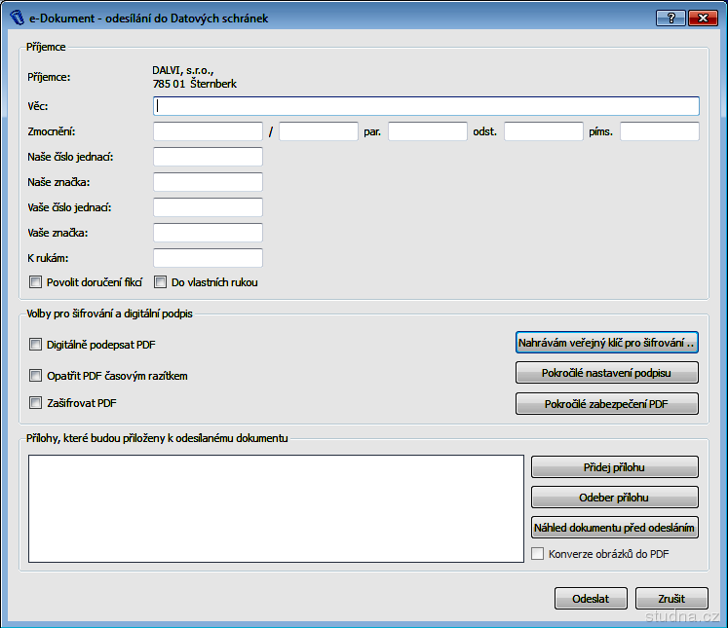
Task: Enable Opatřit PDF časovým razítkem
Action: coord(36,375)
